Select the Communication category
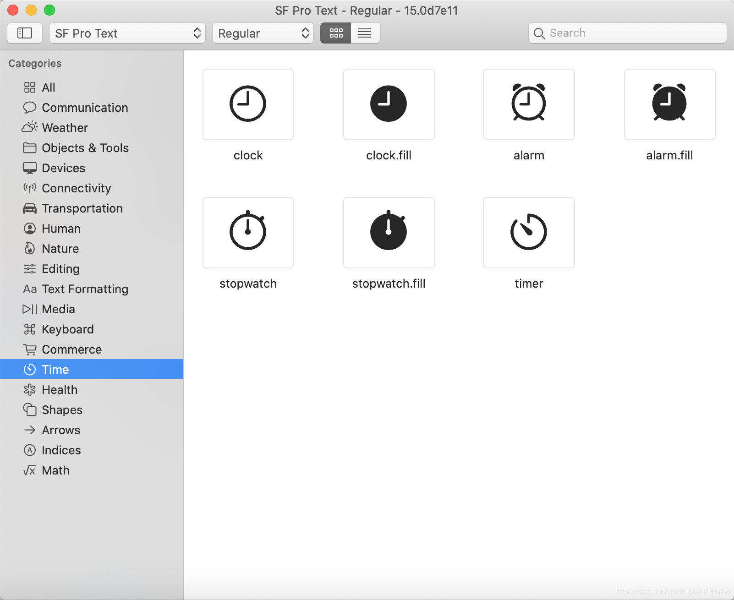The image size is (734, 600). coord(85,107)
